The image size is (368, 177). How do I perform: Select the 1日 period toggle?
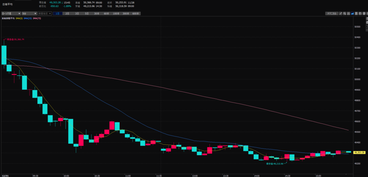[x=58, y=13]
